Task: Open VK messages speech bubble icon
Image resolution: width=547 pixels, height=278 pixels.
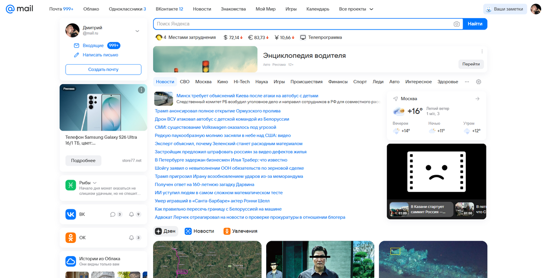Action: coord(113,214)
